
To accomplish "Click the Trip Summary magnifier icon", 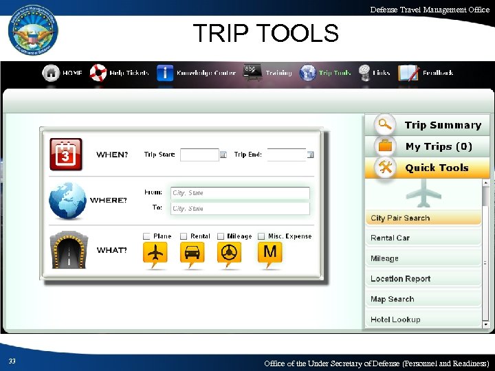I will (x=384, y=124).
